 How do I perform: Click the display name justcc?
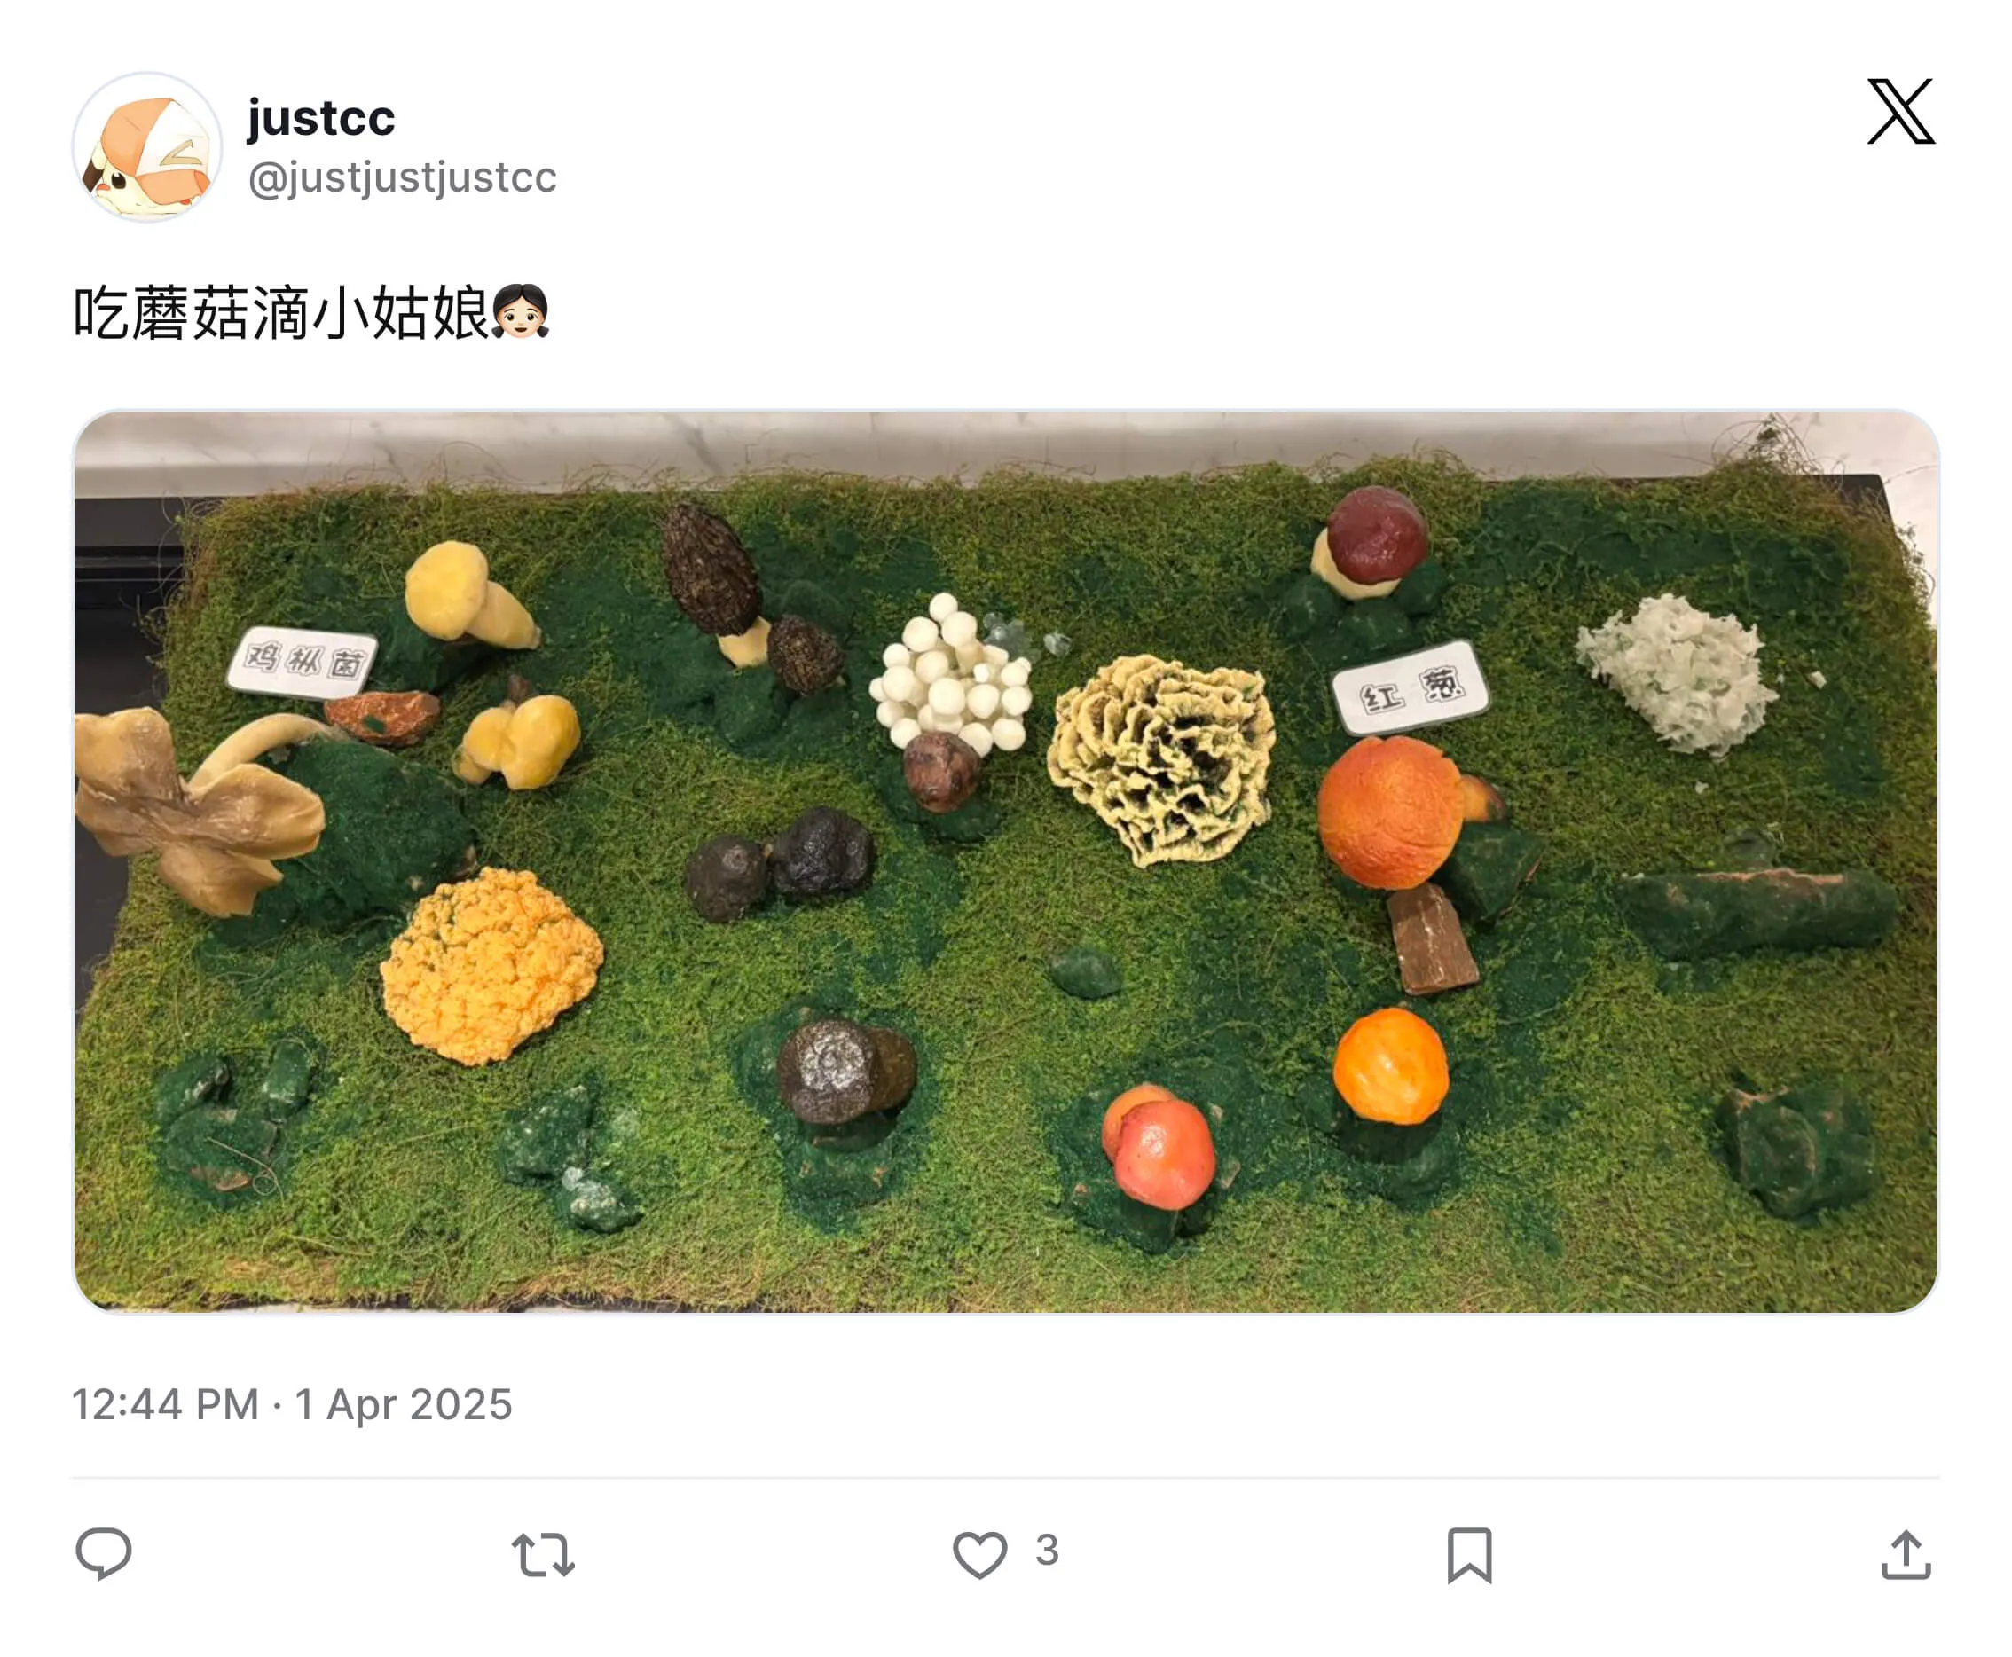[x=321, y=118]
